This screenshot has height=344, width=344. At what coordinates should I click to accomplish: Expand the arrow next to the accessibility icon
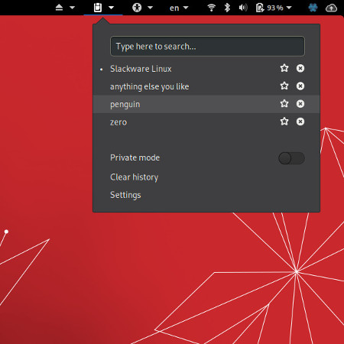pos(151,8)
